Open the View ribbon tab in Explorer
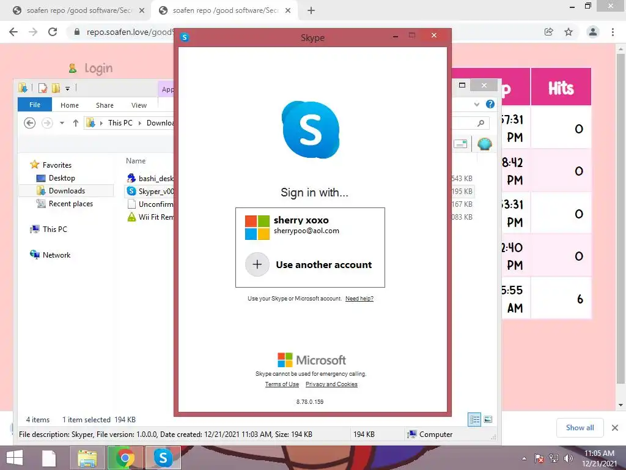 (139, 105)
